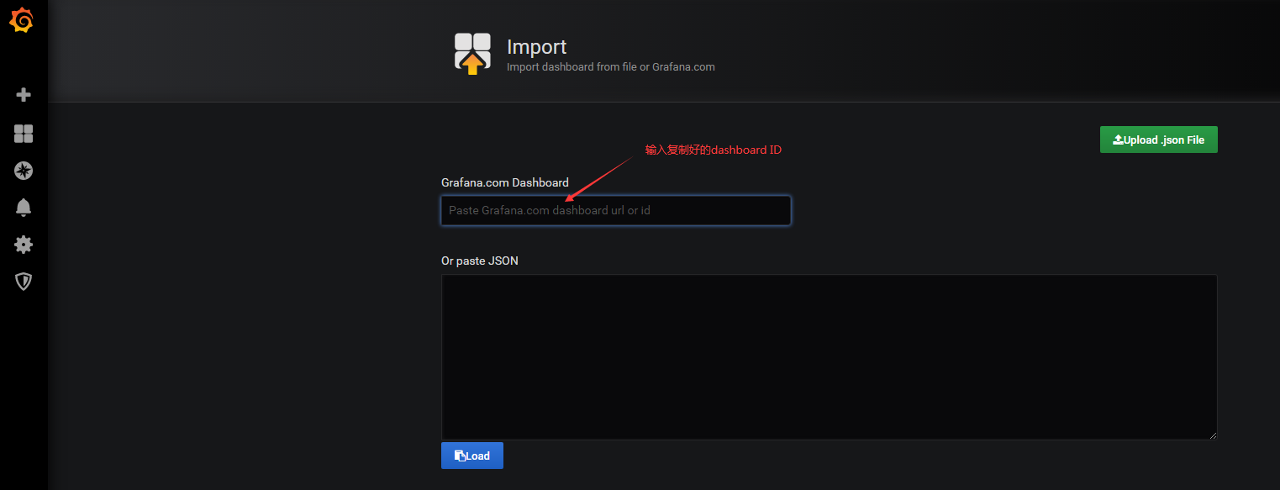Open the Explore compass icon
The image size is (1280, 490).
(24, 171)
